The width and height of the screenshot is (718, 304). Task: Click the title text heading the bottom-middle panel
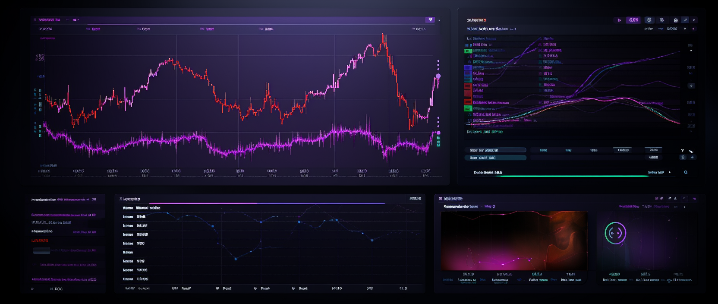pos(131,199)
